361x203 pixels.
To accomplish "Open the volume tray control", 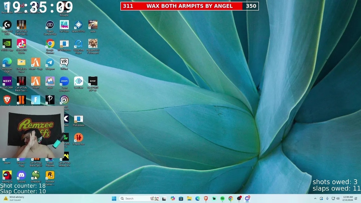I will click(x=338, y=198).
